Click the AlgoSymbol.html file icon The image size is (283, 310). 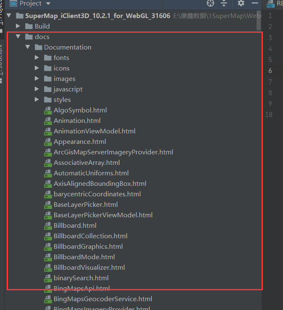[48, 110]
